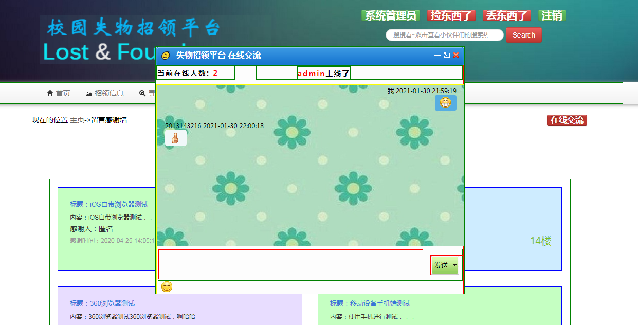
Task: Open the 招领信息 menu item
Action: point(109,93)
